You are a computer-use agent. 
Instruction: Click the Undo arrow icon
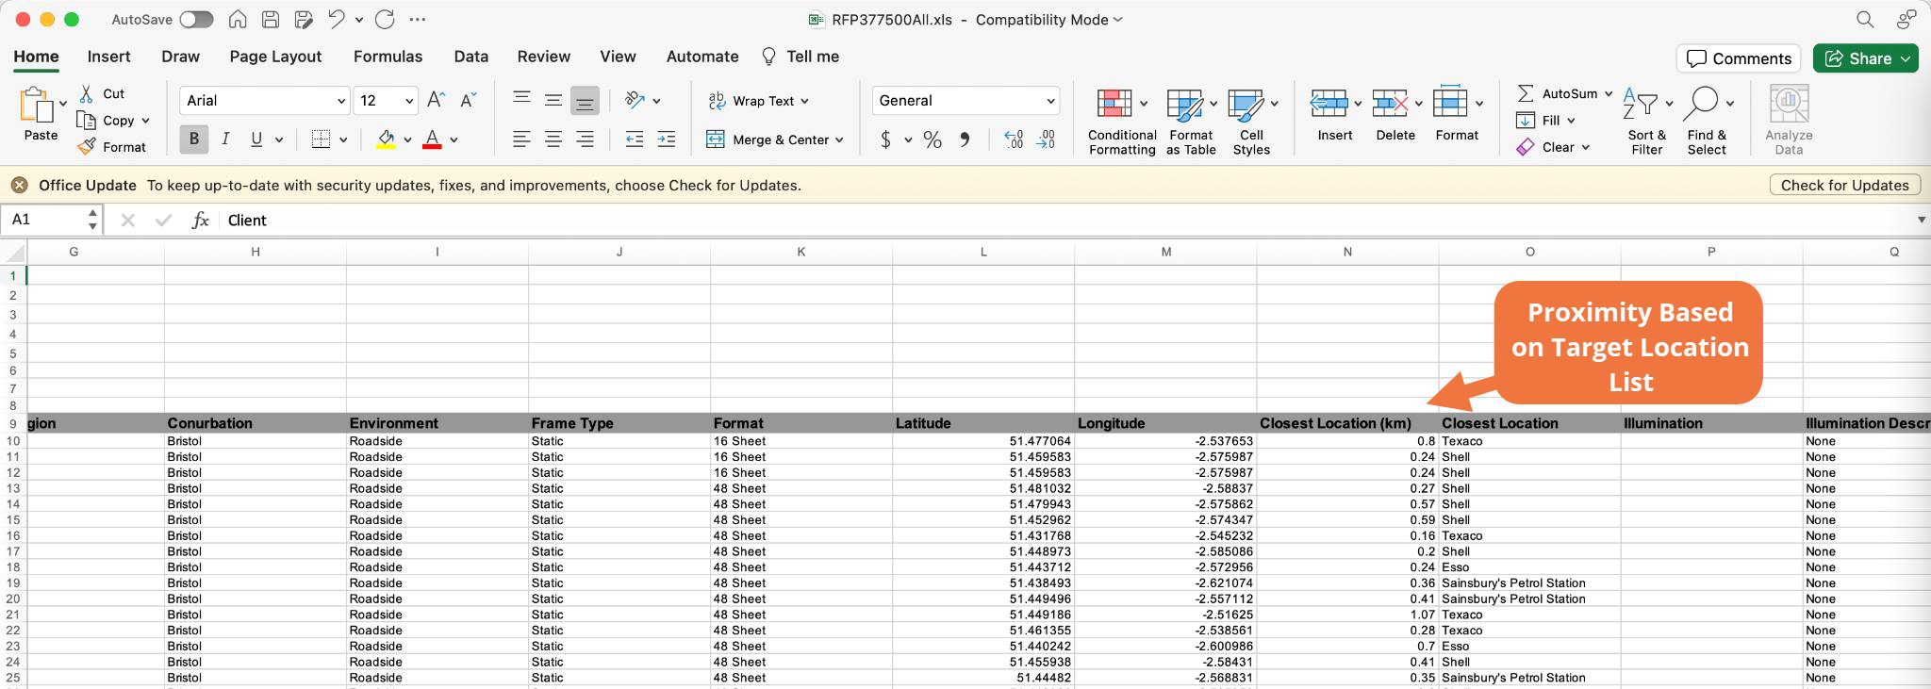(337, 19)
